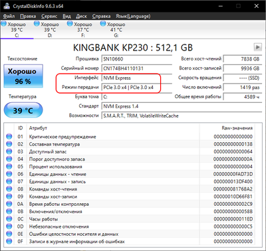Click the blue circle beside attribute 05
The height and width of the screenshot is (251, 266).
pyautogui.click(x=9, y=167)
